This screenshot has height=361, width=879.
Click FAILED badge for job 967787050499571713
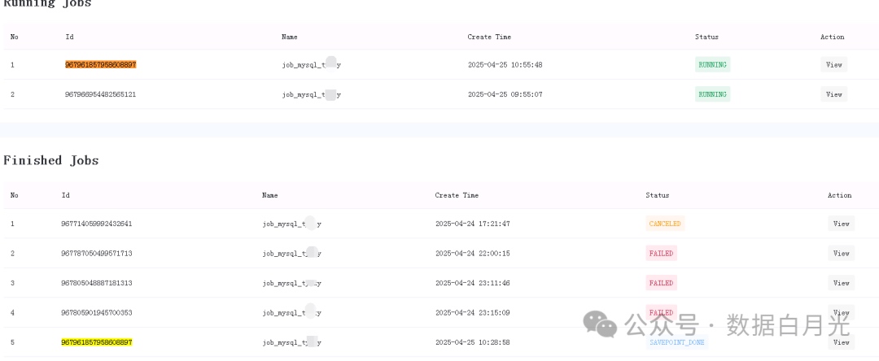click(661, 253)
